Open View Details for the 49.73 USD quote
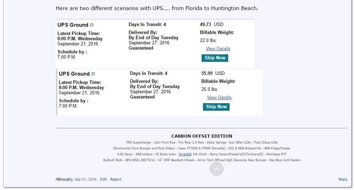Viewport: 355px width, 190px height. click(218, 49)
